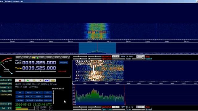Adjust lower AF Speed slider
The width and height of the screenshot is (198, 111).
click(138, 109)
